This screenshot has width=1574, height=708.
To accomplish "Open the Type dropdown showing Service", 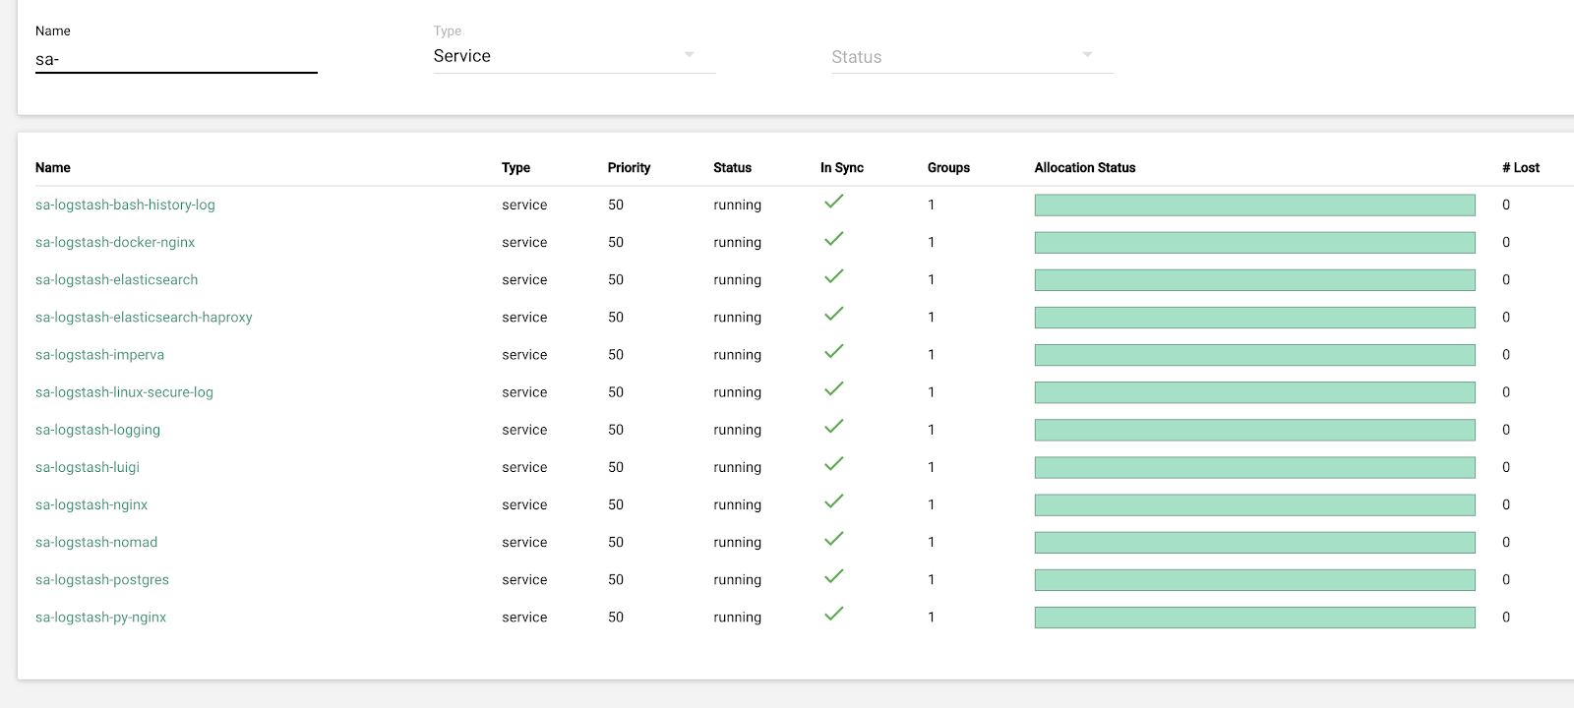I will [574, 56].
